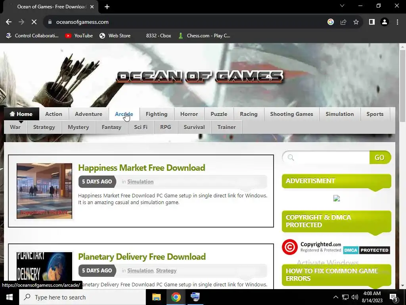The height and width of the screenshot is (305, 406).
Task: Open the Puzzle category
Action: point(219,114)
